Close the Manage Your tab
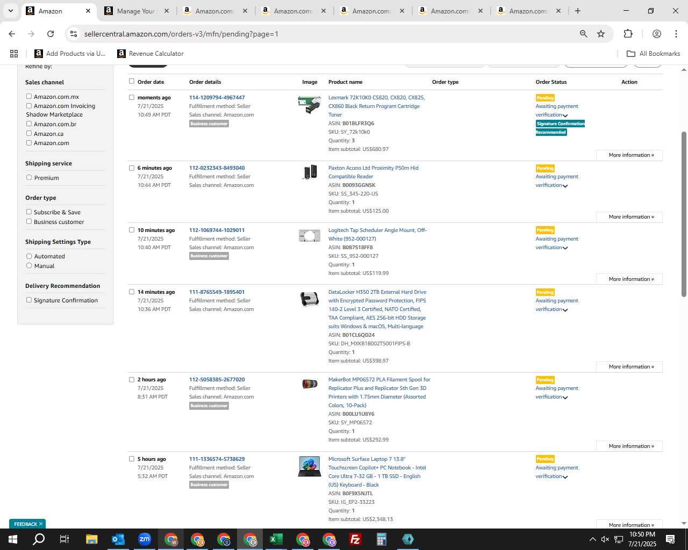The height and width of the screenshot is (550, 688). click(x=167, y=11)
